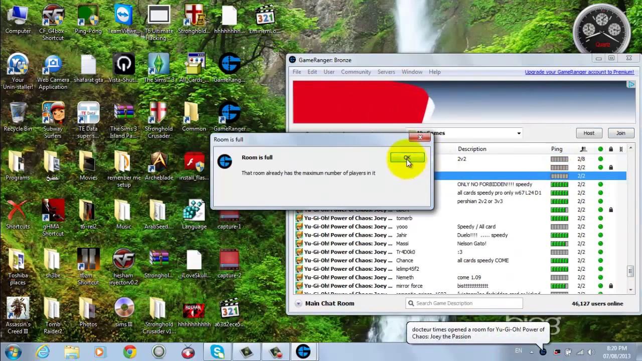Slide the game list scrollbar thumb

(x=630, y=271)
